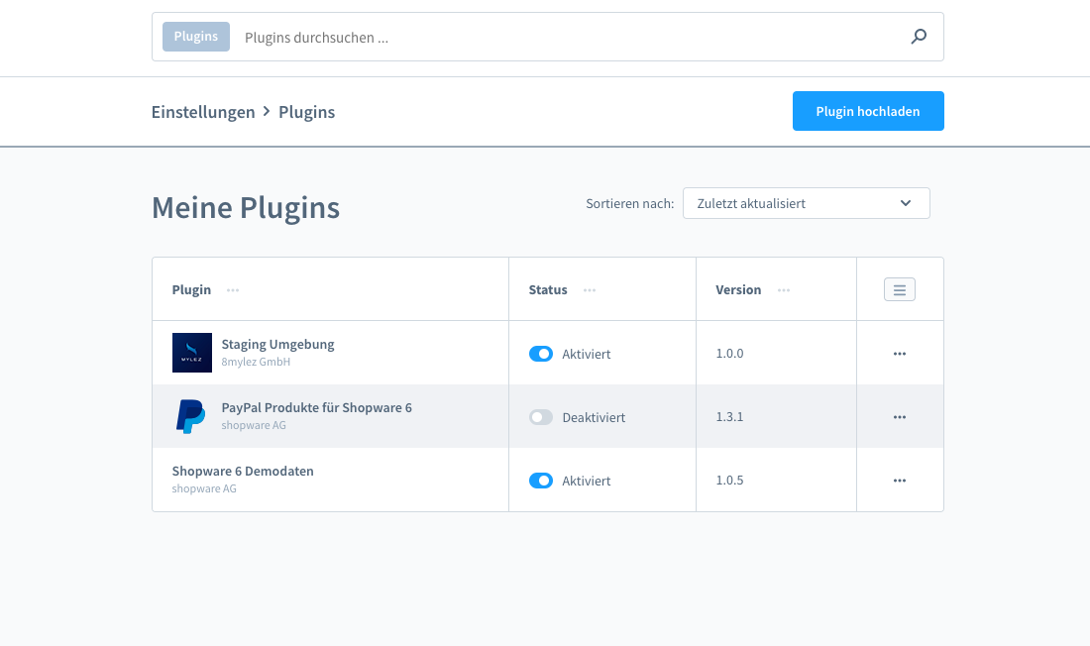The image size is (1090, 646).
Task: Click the search magnifier icon
Action: 919,36
